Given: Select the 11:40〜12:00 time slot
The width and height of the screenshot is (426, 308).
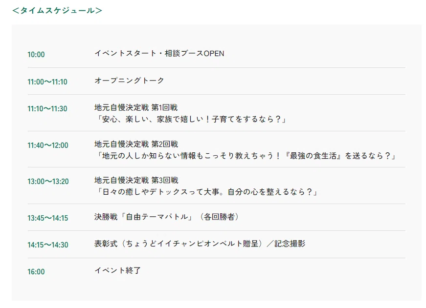Looking at the screenshot, I should (48, 145).
